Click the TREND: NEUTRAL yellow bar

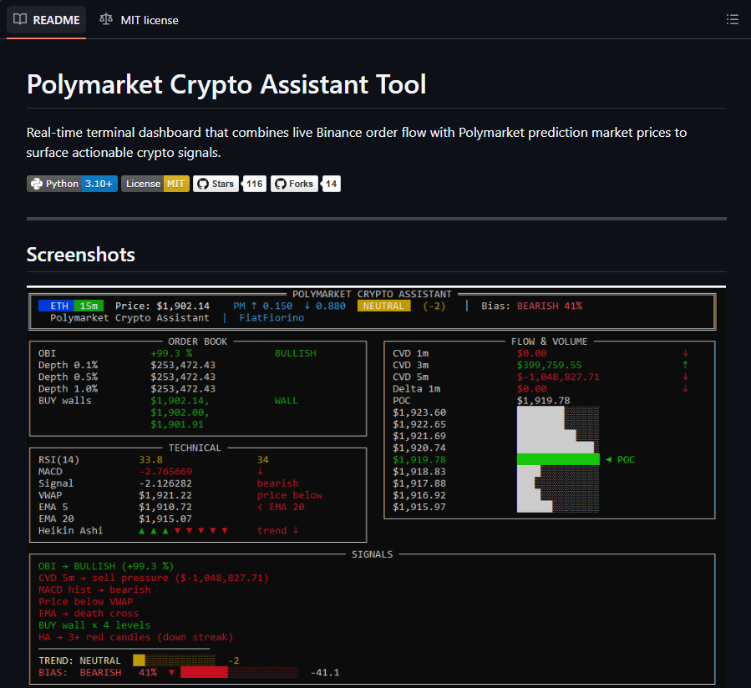point(175,660)
